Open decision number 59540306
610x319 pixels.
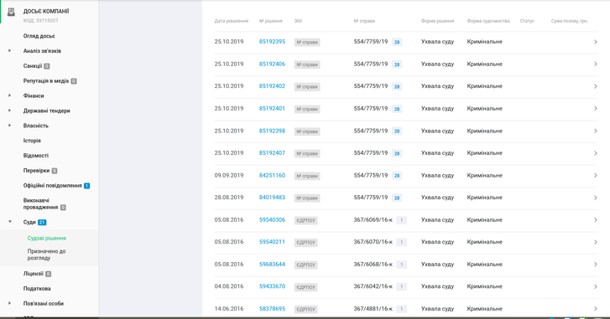[x=272, y=219]
